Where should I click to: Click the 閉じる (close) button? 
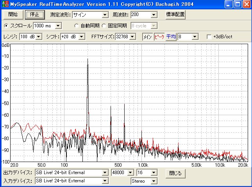pyautogui.click(x=175, y=173)
